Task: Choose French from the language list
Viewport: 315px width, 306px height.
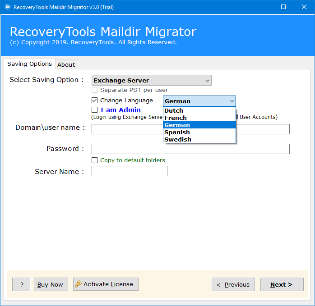Action: pyautogui.click(x=199, y=118)
